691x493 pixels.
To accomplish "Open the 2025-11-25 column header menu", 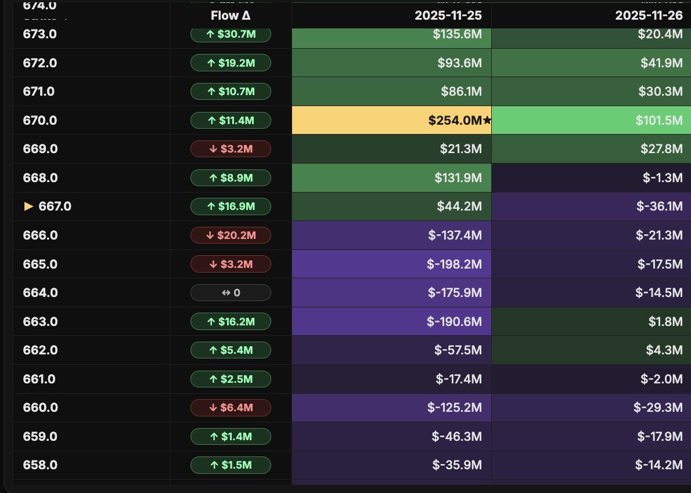I will (x=448, y=16).
